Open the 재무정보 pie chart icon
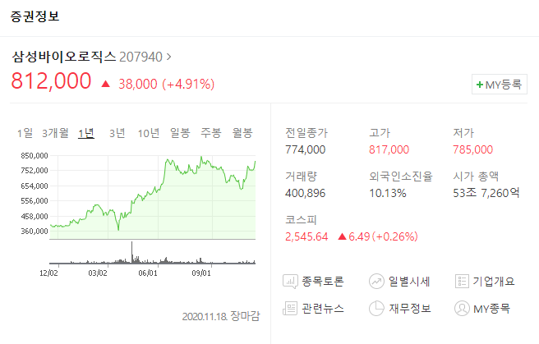 (x=376, y=309)
